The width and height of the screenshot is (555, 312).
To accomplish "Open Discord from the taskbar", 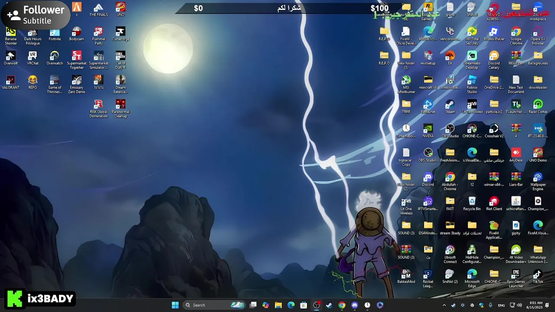I will click(355, 305).
